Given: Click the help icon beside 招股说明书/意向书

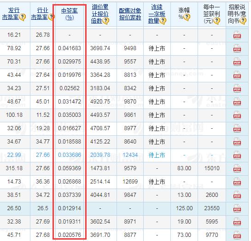Looking at the screenshot, I should pyautogui.click(x=243, y=21).
